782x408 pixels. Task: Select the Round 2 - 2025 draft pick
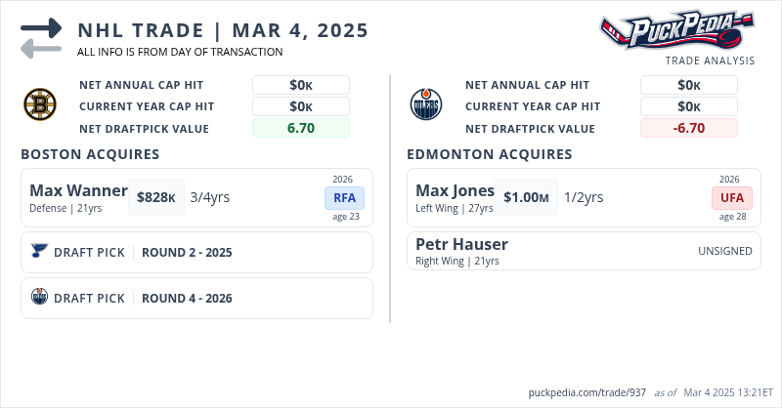click(x=187, y=252)
